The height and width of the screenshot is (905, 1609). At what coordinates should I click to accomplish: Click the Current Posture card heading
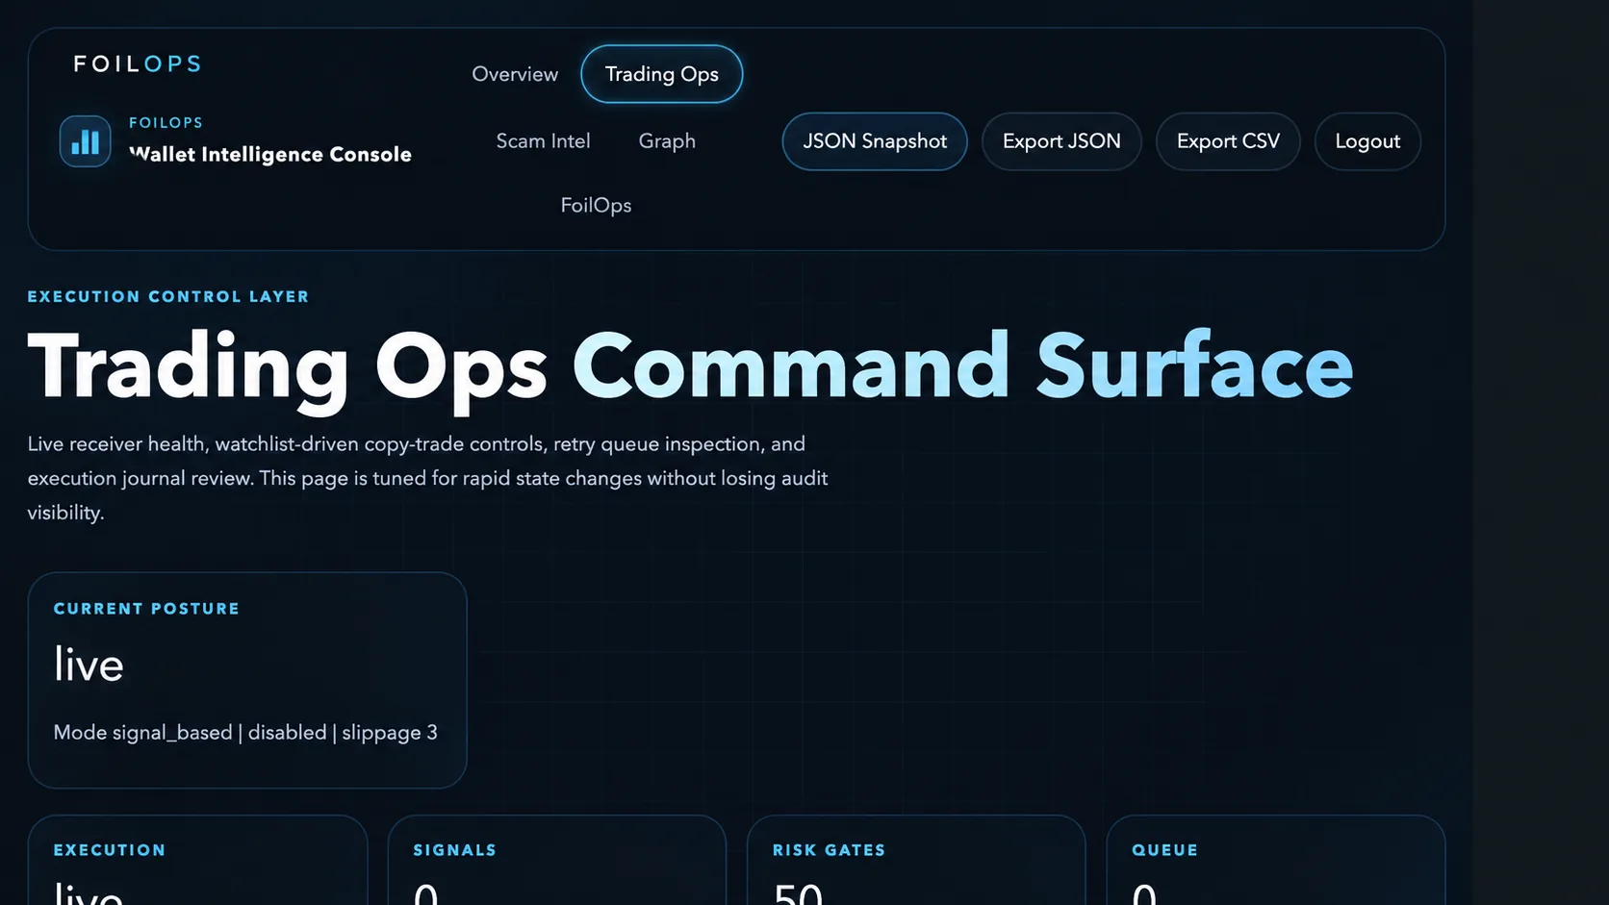[146, 609]
